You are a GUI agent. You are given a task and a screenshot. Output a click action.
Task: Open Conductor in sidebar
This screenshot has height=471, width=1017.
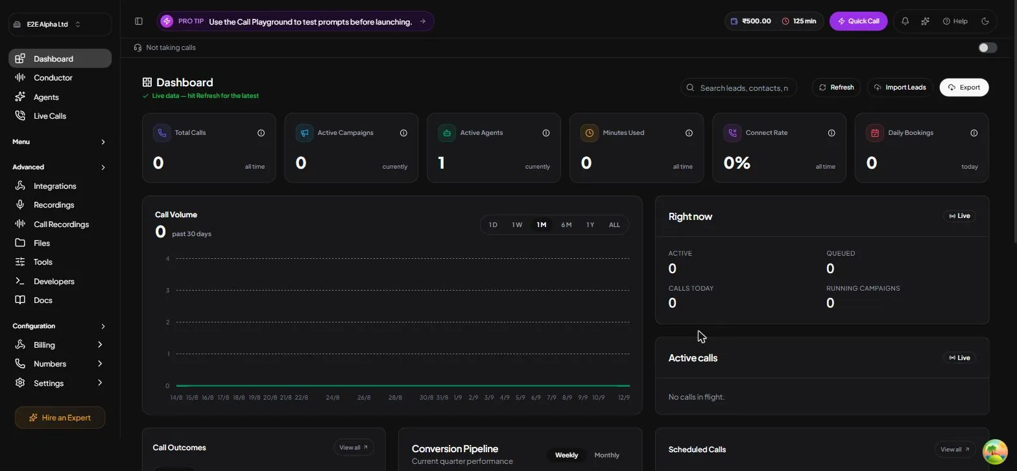pos(60,78)
